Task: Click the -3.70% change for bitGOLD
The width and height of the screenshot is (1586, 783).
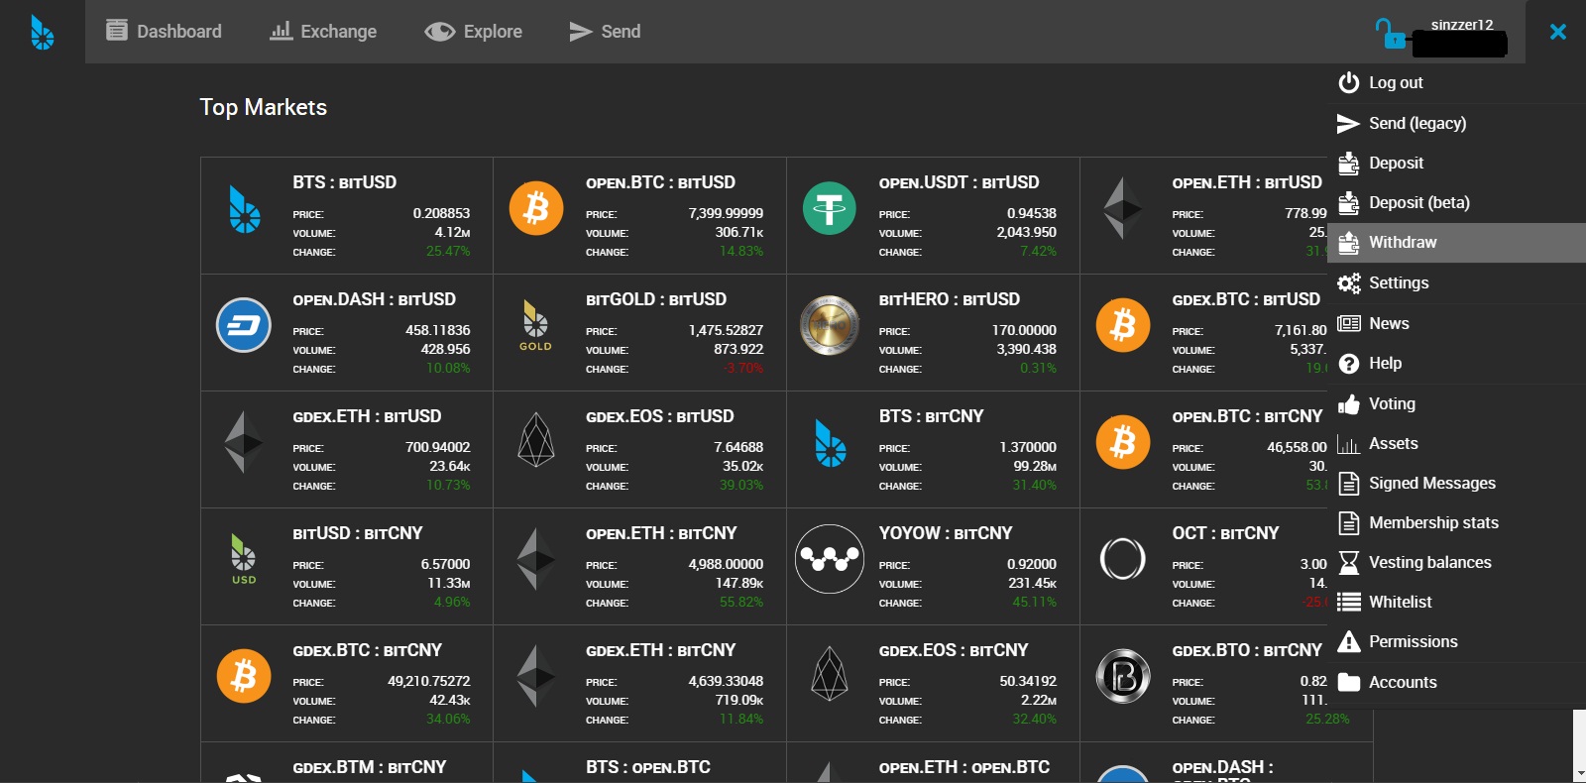Action: 743,368
